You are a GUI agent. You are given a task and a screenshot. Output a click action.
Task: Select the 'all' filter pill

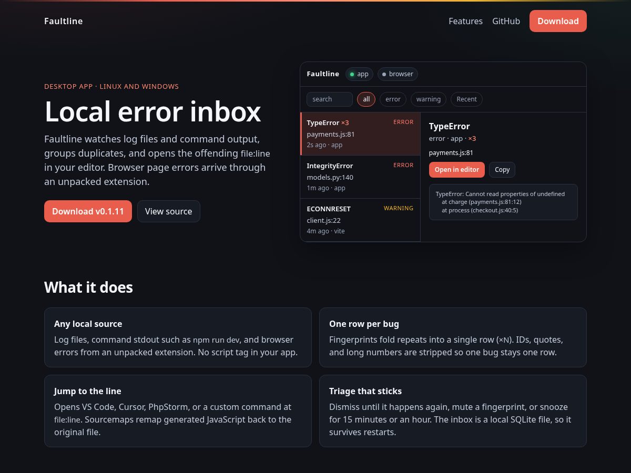click(367, 99)
